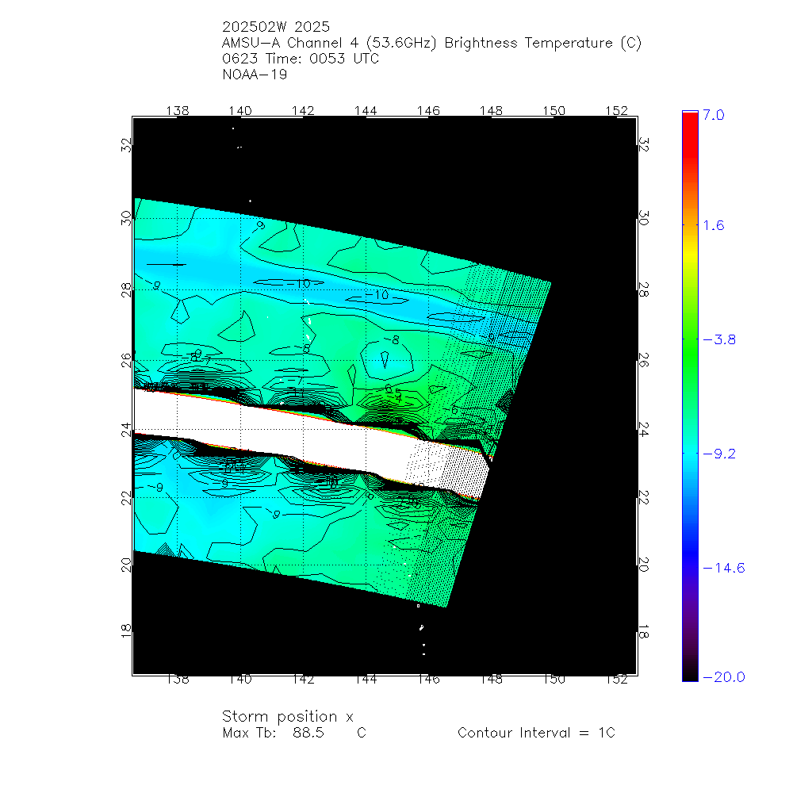Image resolution: width=793 pixels, height=793 pixels.
Task: Click the 138 longitude label on the top axis
Action: pos(178,110)
